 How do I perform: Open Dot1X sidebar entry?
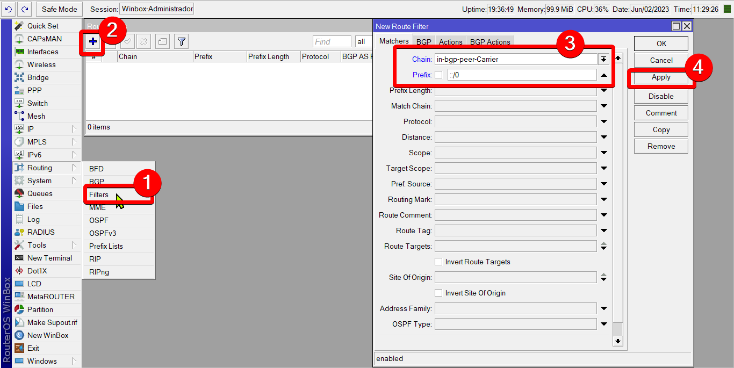(47, 271)
